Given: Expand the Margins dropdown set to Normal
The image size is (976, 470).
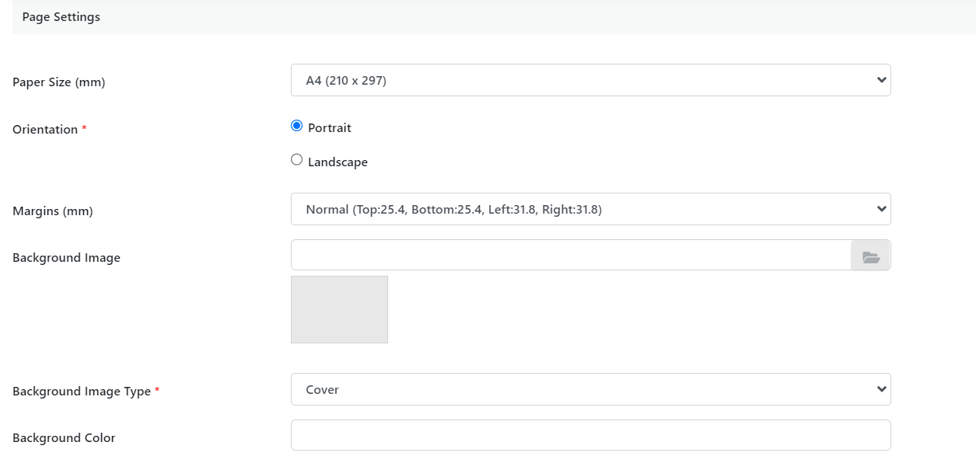Looking at the screenshot, I should pyautogui.click(x=590, y=209).
